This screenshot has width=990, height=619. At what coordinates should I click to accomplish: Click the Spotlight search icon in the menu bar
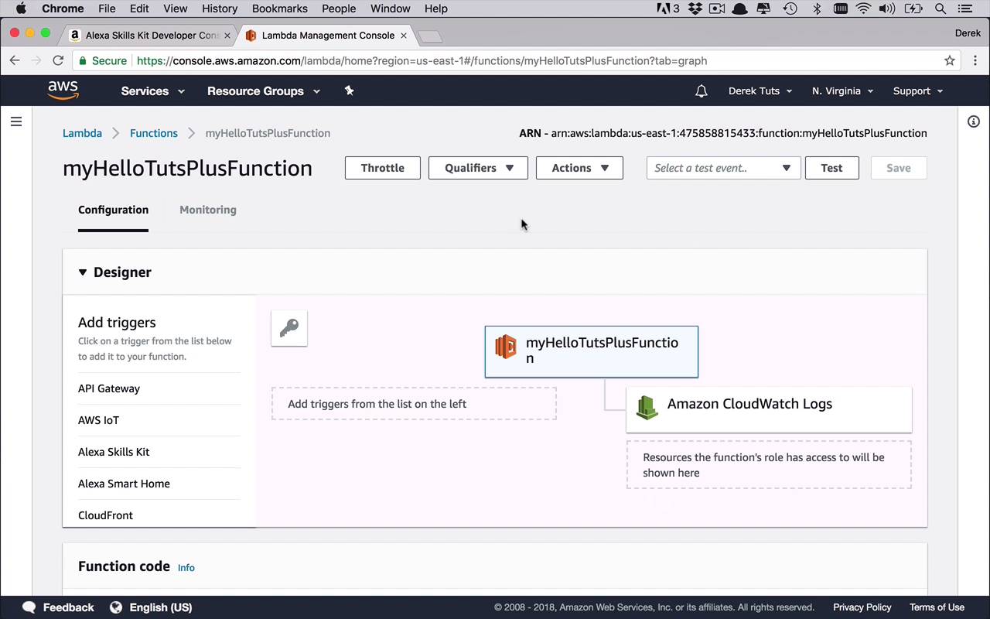pyautogui.click(x=940, y=9)
